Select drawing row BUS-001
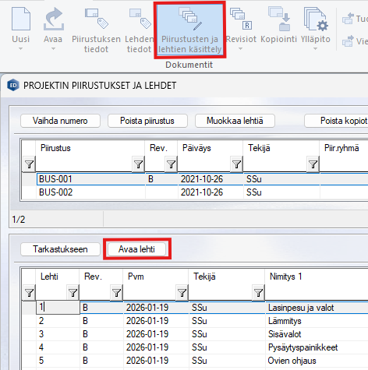The image size is (368, 370). 195,179
